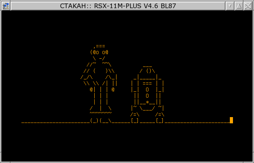Click the orange block cursor in terminal
Image resolution: width=254 pixels, height=163 pixels.
tap(231, 120)
